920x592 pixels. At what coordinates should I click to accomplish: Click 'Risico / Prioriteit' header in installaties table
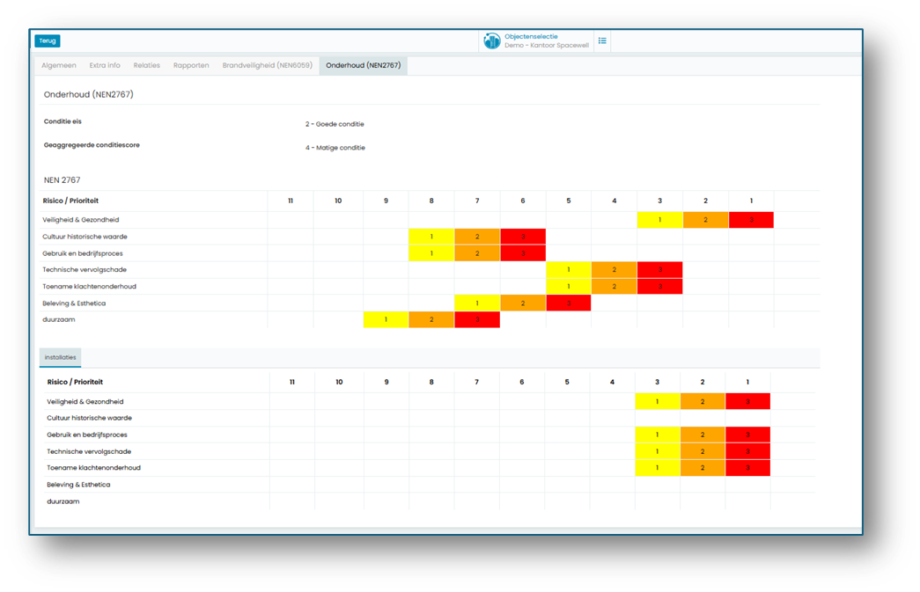(x=75, y=382)
